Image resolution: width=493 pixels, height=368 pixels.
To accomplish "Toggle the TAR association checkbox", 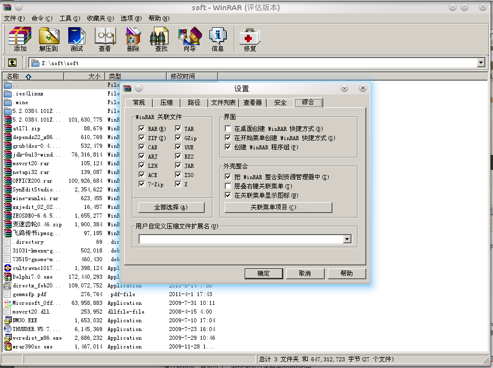I will pyautogui.click(x=178, y=128).
